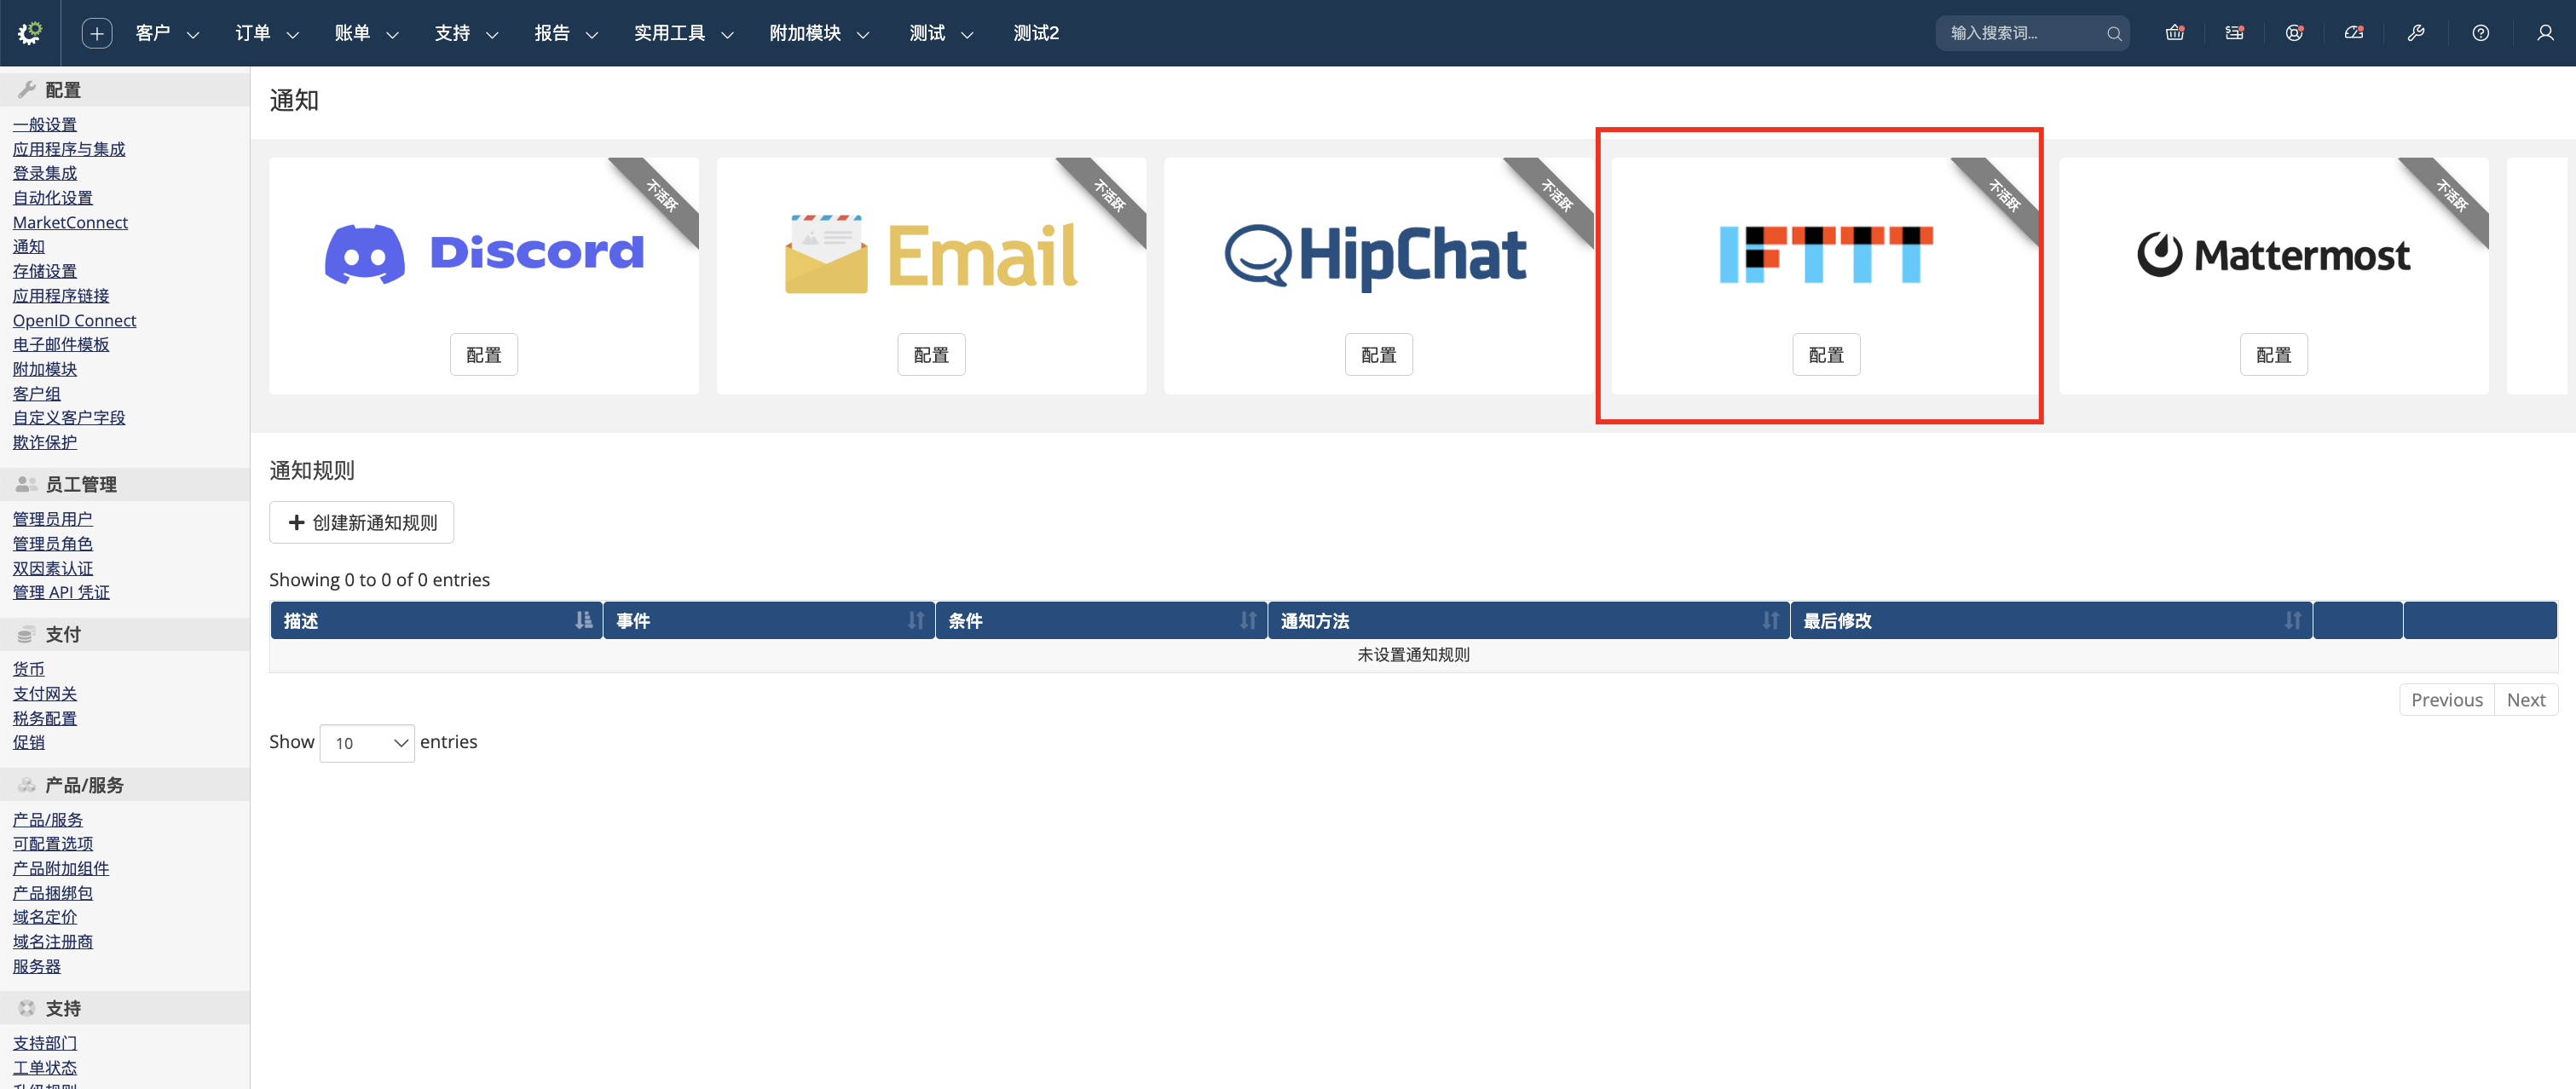Open OpenID Connect sidebar link
The height and width of the screenshot is (1089, 2576).
(x=75, y=320)
